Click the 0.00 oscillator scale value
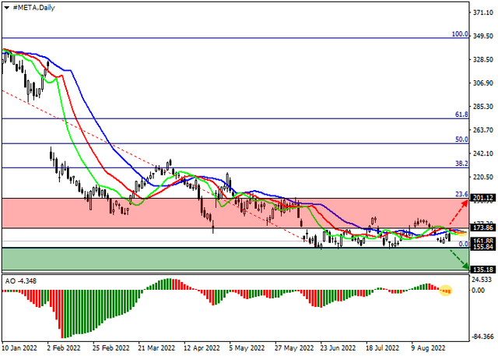Screen dimensions: 498x356 (479, 291)
